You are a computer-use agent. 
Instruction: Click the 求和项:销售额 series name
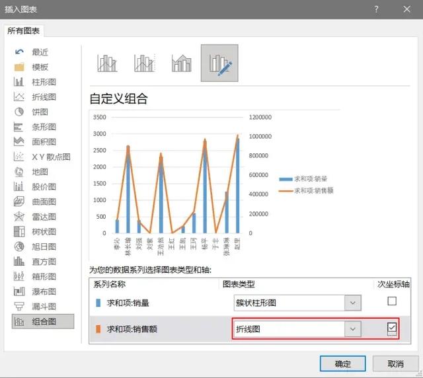pos(132,329)
